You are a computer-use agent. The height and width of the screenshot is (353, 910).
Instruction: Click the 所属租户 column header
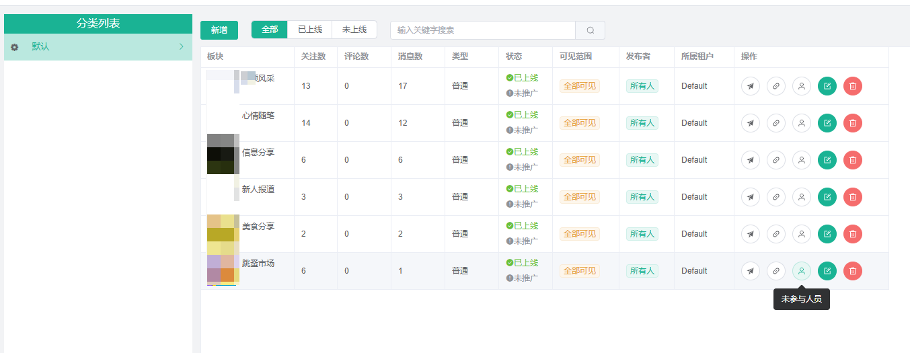[697, 56]
